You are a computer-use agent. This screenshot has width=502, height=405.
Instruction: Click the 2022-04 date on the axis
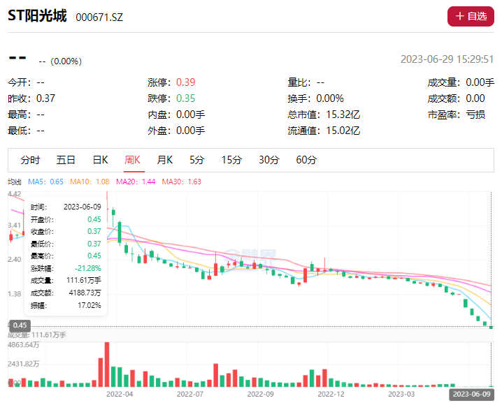pyautogui.click(x=120, y=394)
